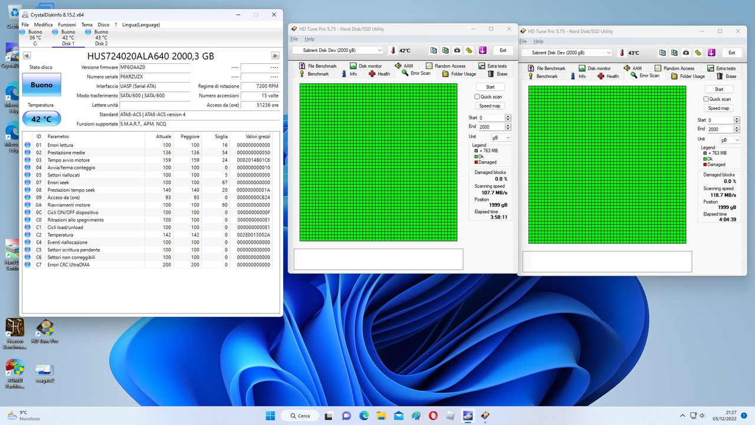Open Microsoft Edge from taskbar
755x425 pixels.
364,416
